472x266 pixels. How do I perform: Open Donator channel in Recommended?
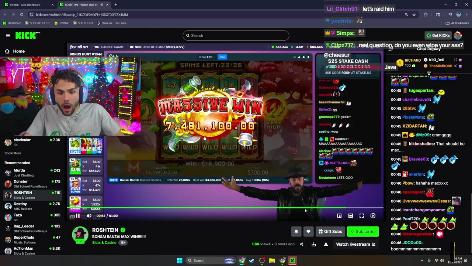click(32, 184)
